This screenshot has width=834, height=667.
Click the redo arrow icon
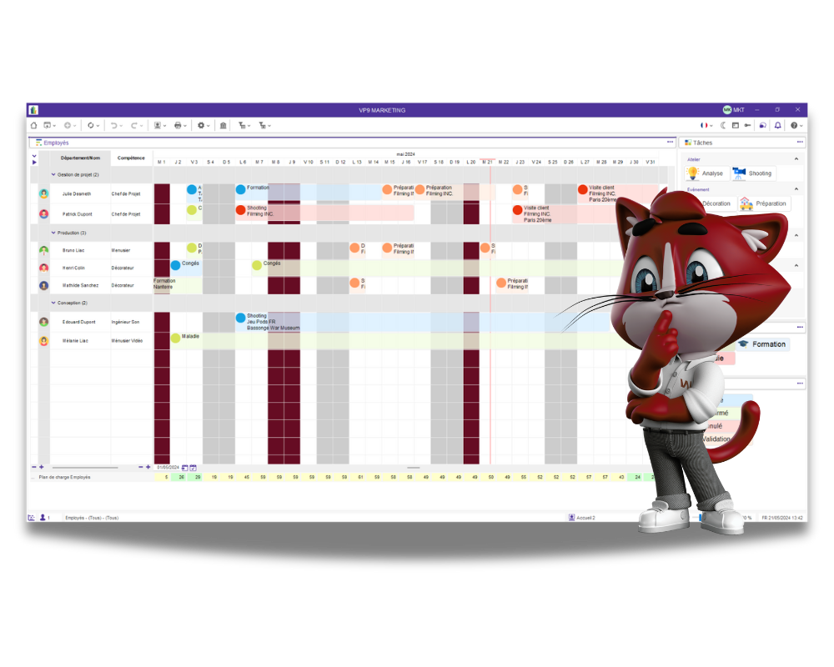134,126
